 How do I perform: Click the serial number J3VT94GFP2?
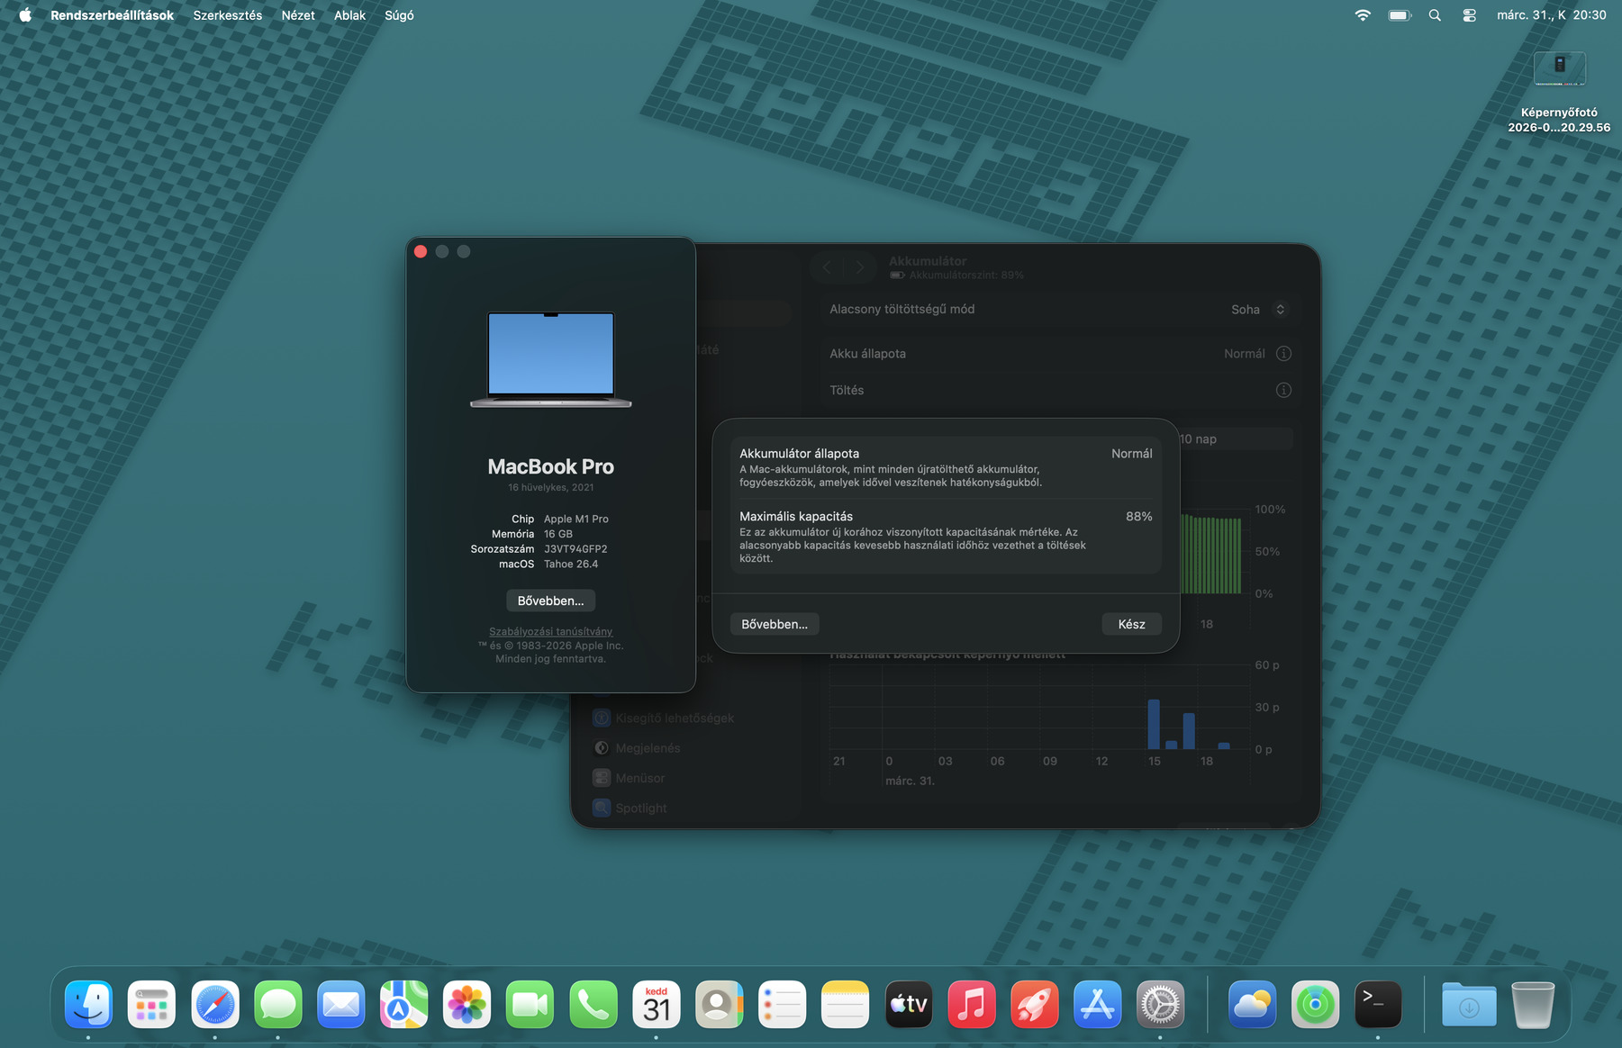(575, 549)
